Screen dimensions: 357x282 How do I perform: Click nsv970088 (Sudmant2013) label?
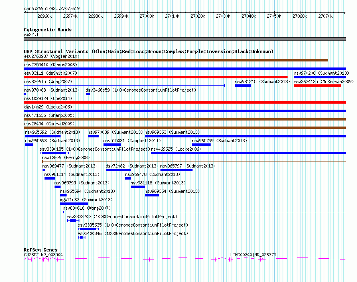52,90
